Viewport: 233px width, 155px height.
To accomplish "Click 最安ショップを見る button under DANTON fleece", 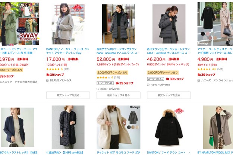I will (68, 95).
